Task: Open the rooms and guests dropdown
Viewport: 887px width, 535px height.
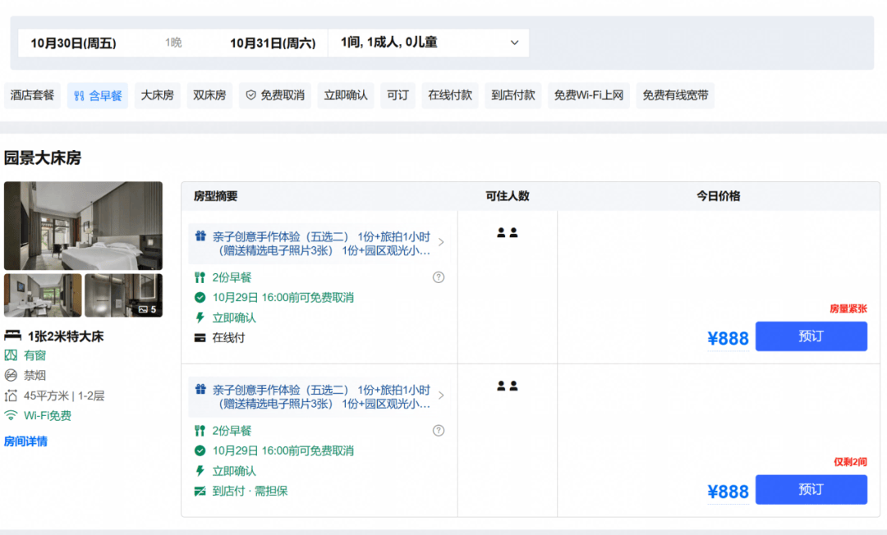Action: click(429, 43)
